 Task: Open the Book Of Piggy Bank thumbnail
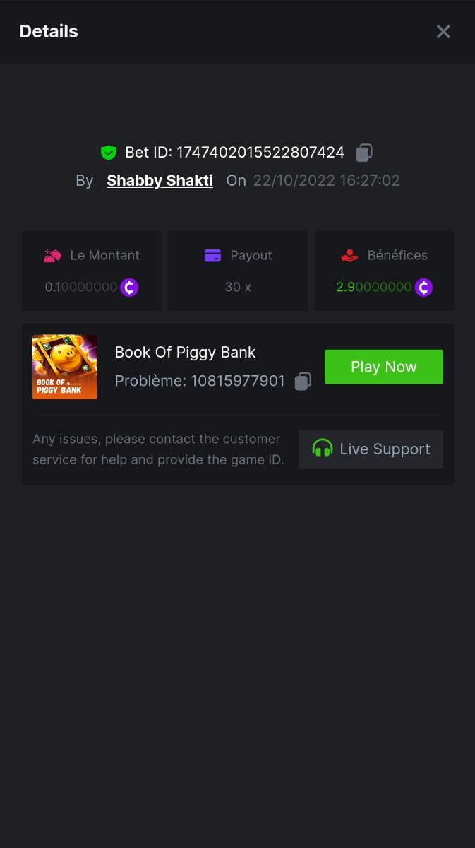click(x=65, y=367)
